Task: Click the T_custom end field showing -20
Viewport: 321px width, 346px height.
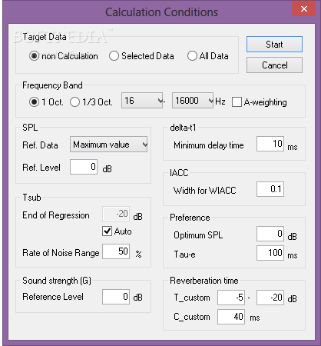Action: tap(270, 298)
